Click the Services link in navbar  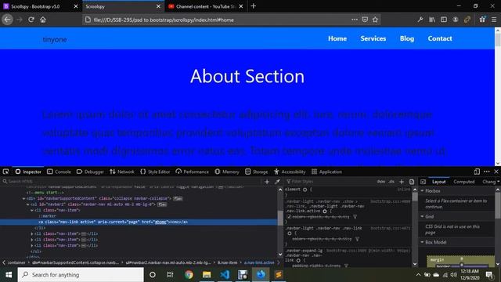pos(373,38)
